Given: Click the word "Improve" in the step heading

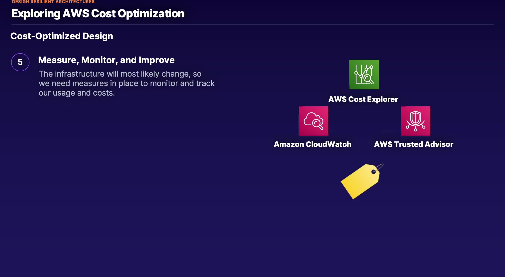Looking at the screenshot, I should 156,60.
